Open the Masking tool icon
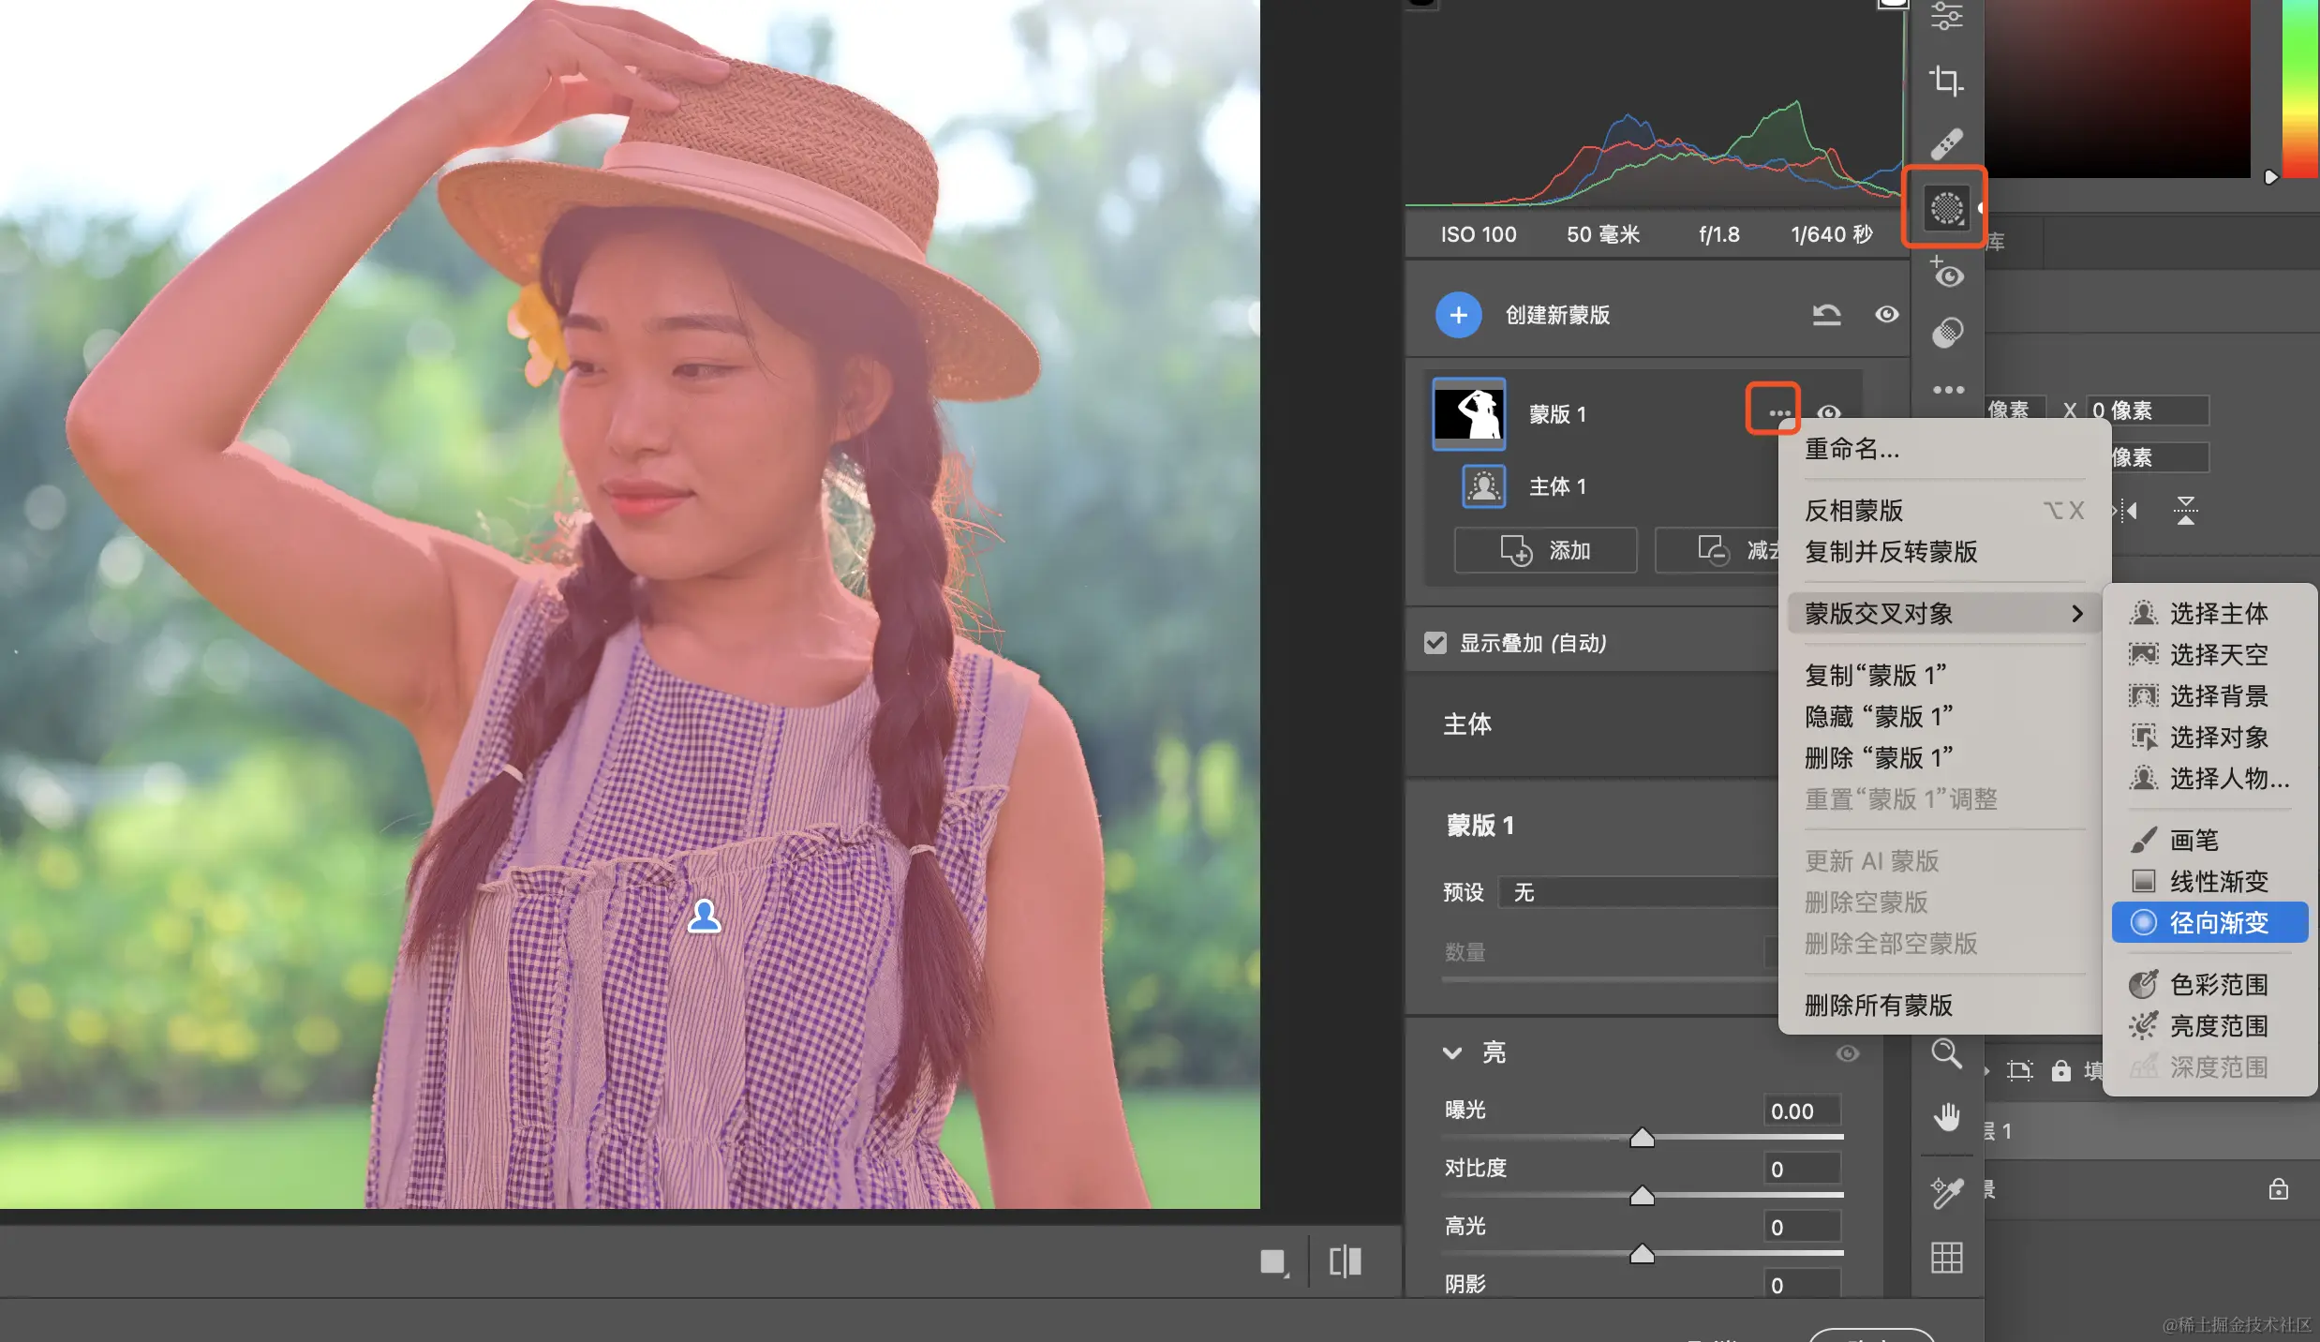The image size is (2320, 1342). [1946, 207]
